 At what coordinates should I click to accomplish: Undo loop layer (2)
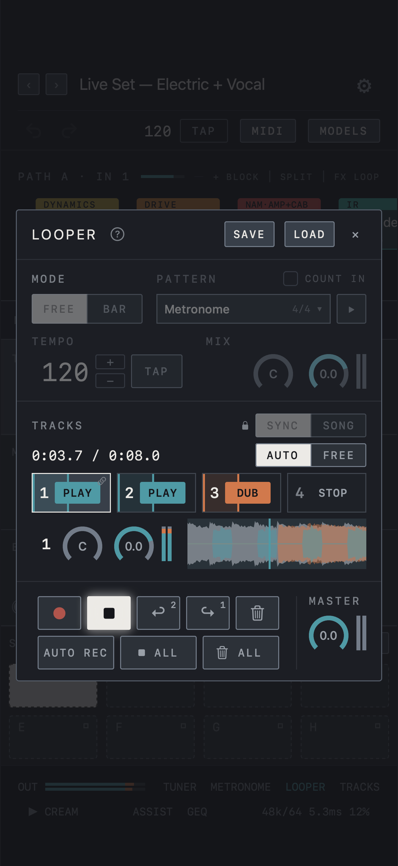point(158,613)
